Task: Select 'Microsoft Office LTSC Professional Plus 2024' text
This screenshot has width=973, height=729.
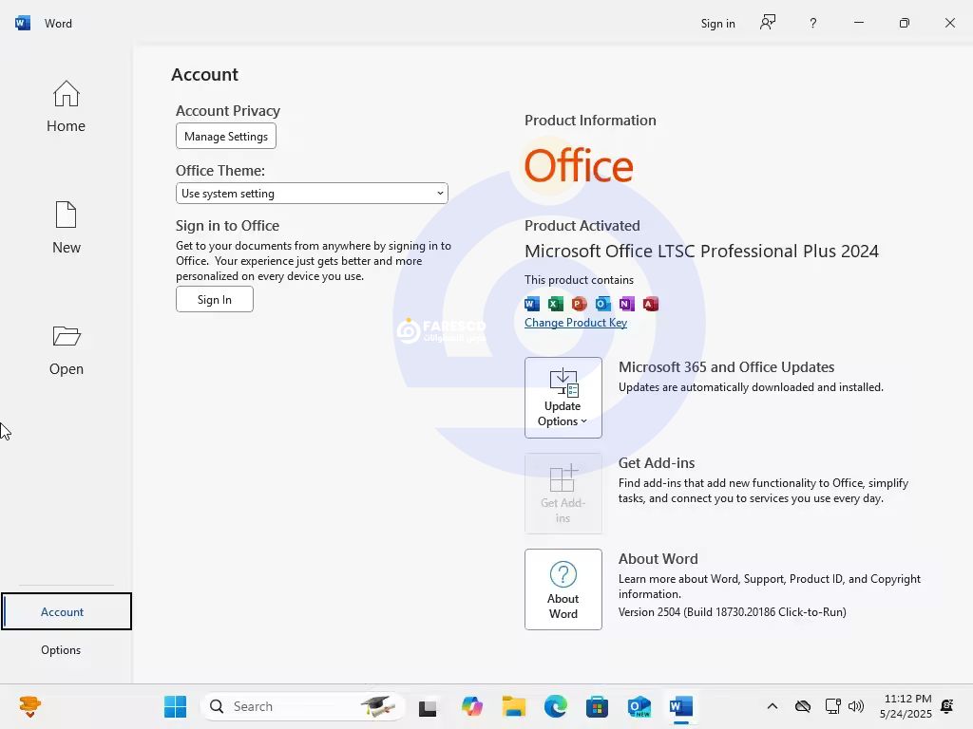Action: (701, 251)
